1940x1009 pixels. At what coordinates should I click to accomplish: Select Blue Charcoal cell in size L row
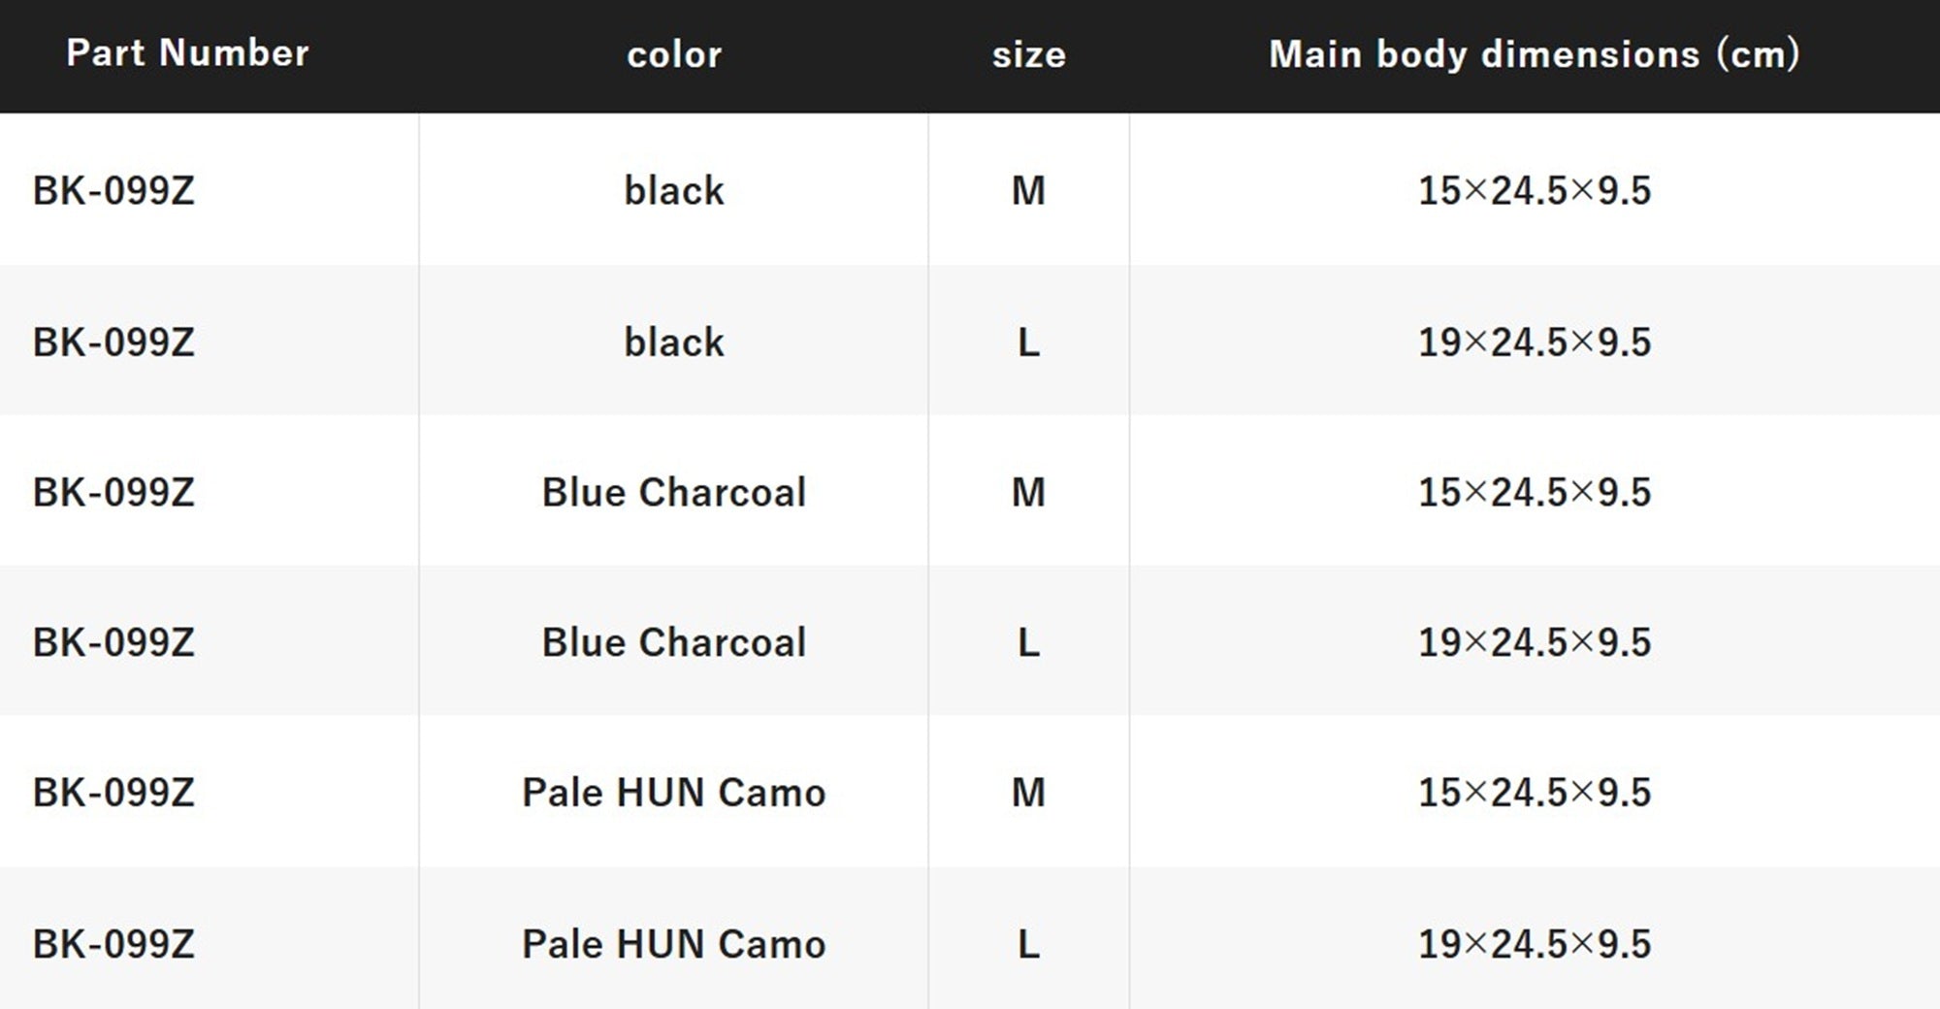(x=674, y=642)
